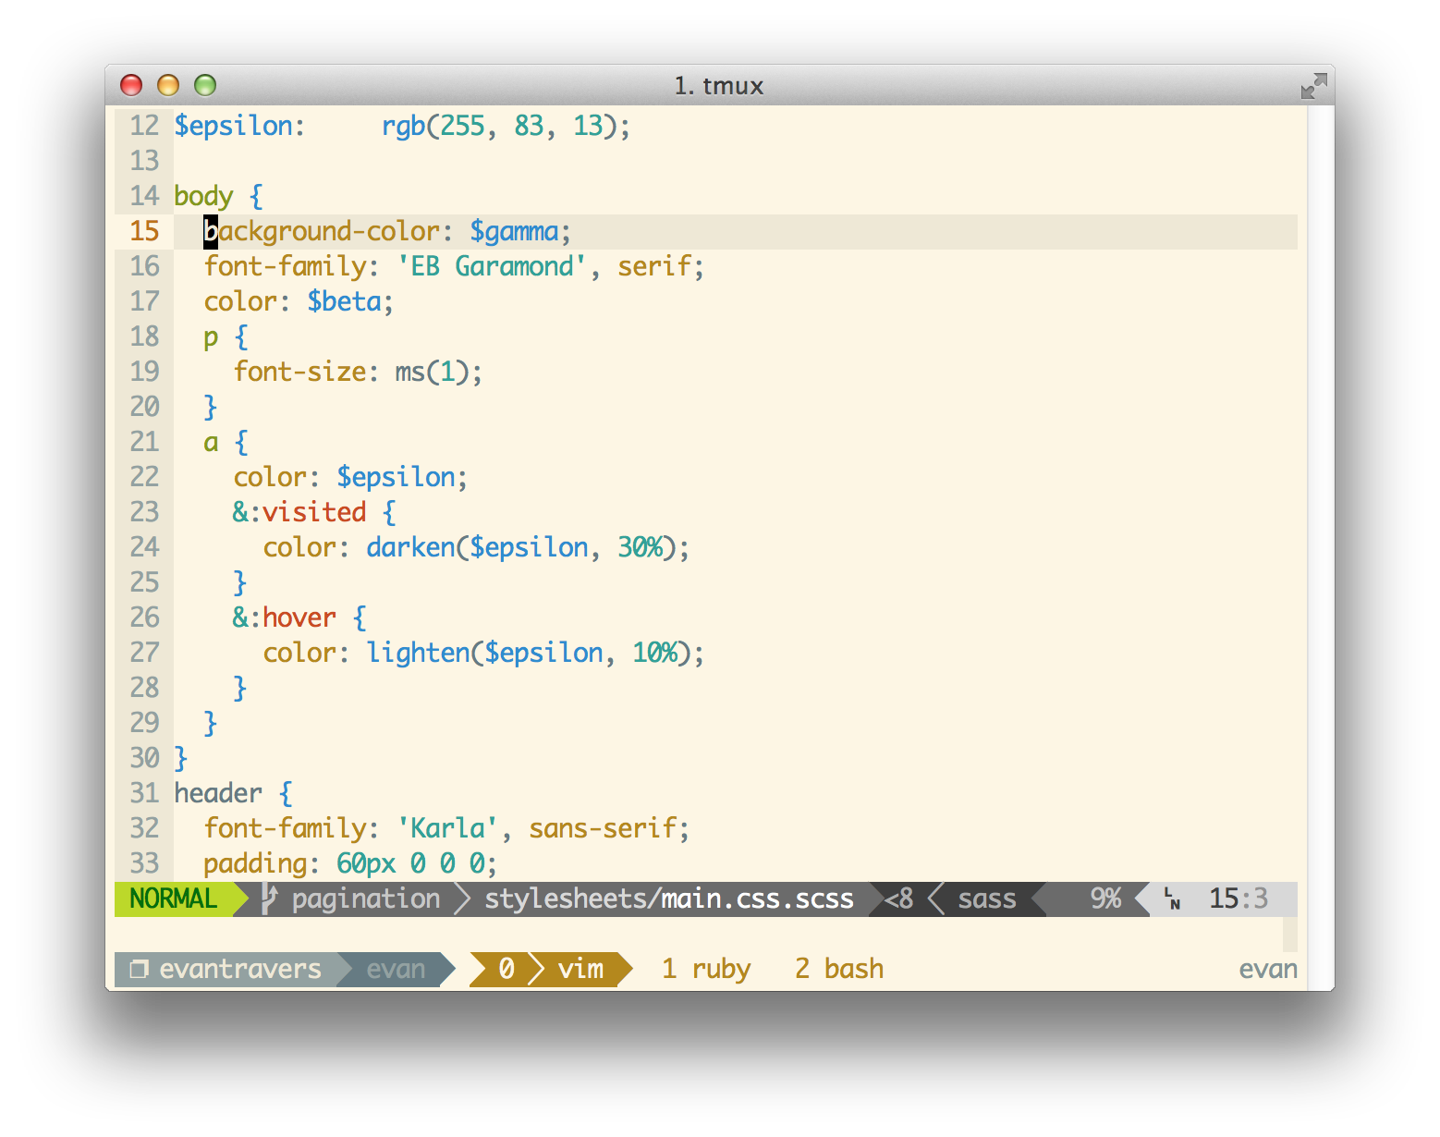Click the <8 statusline segment
The image size is (1440, 1137).
(x=898, y=899)
